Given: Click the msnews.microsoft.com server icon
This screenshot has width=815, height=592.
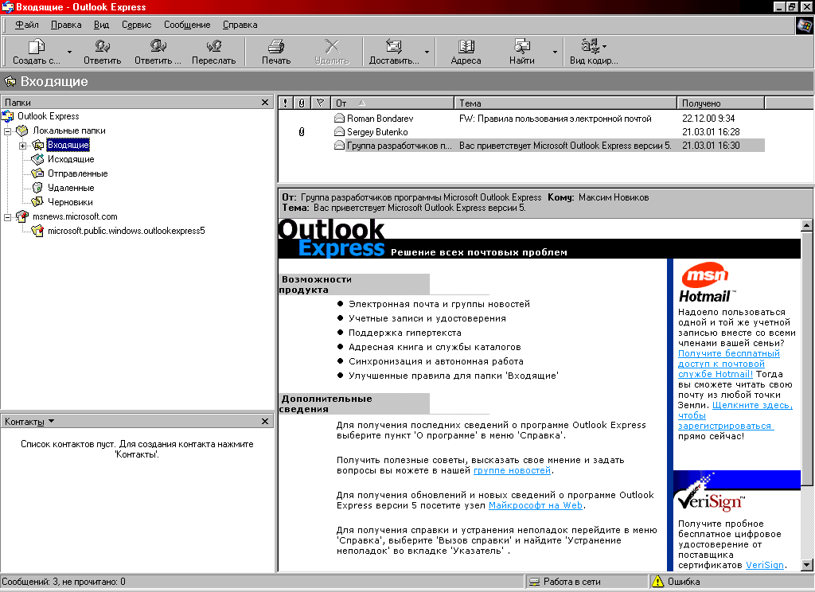Looking at the screenshot, I should 22,216.
